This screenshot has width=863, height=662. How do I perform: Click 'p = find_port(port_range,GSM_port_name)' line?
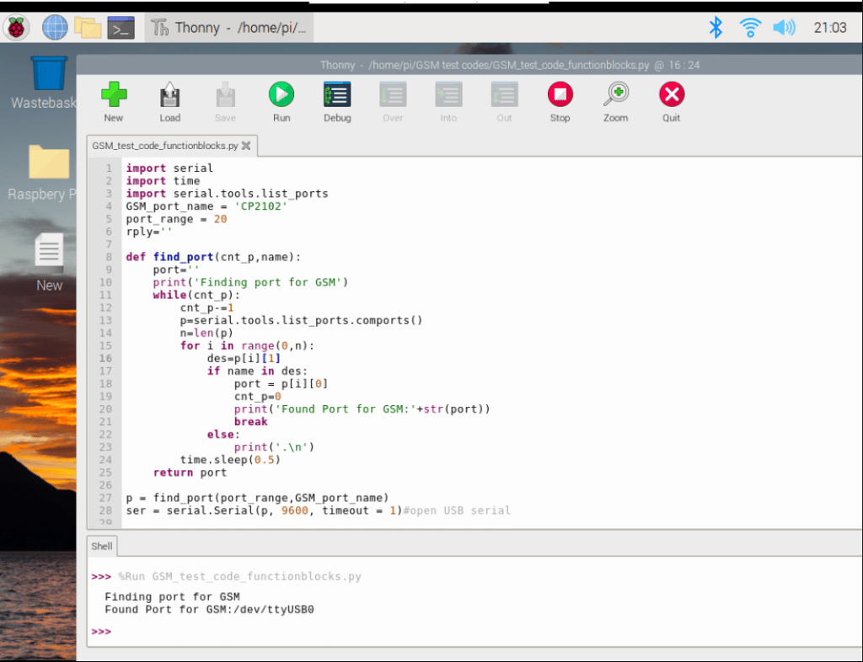point(257,497)
